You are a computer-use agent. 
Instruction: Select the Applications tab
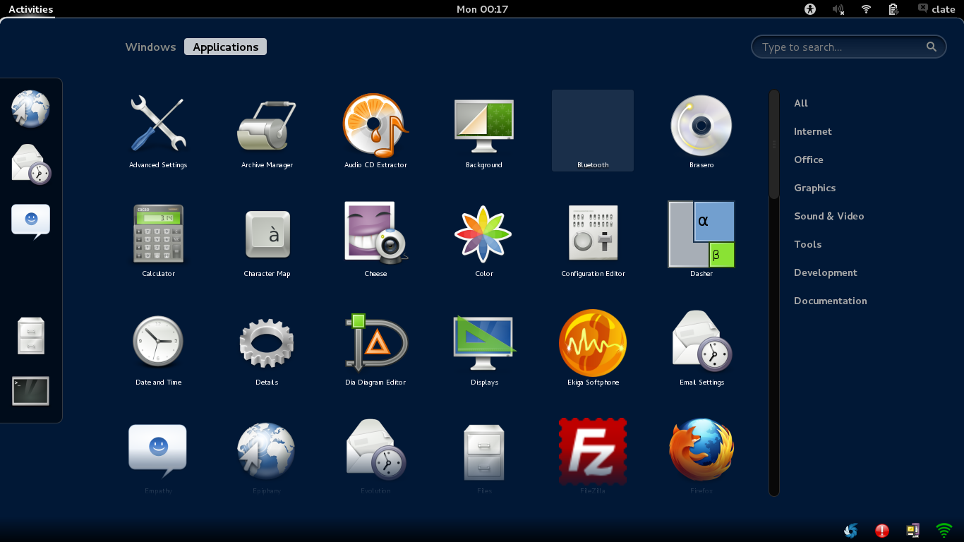(226, 47)
